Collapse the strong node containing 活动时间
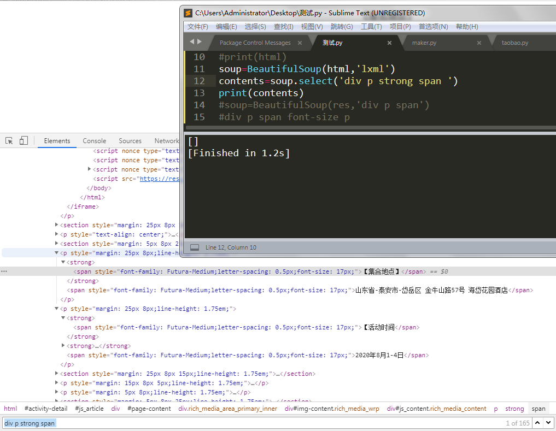This screenshot has width=556, height=431. click(63, 317)
